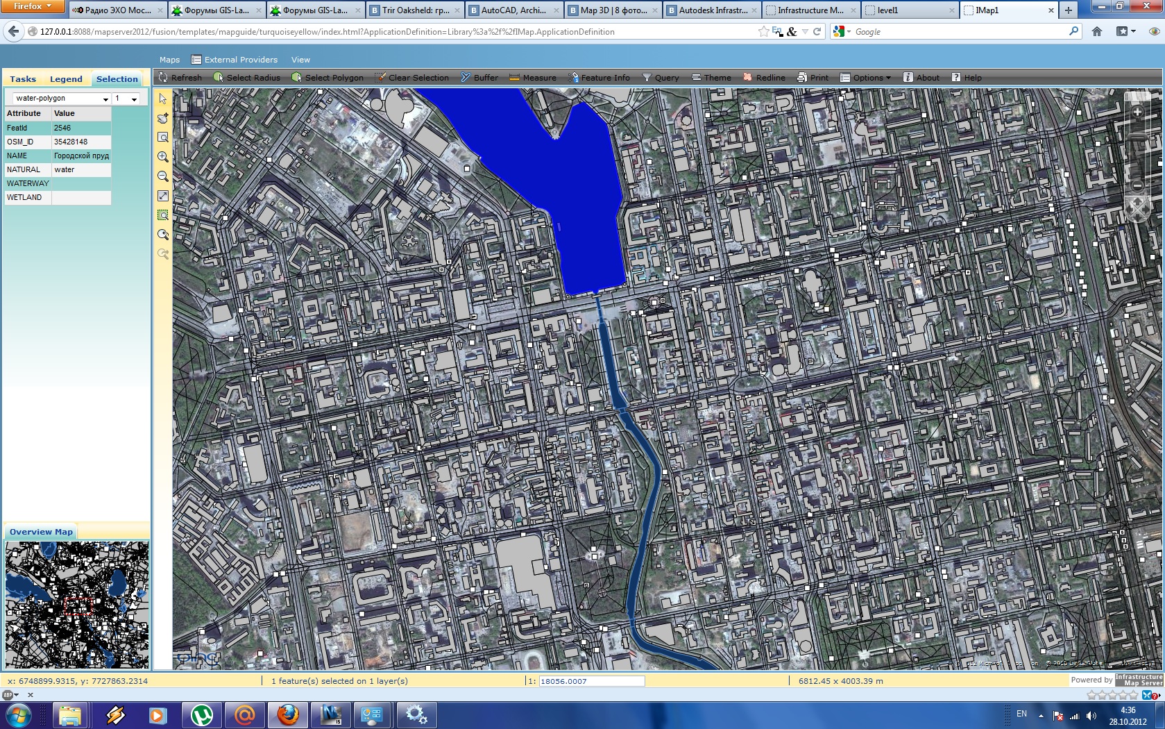Open the feature number dropdown

[x=126, y=99]
